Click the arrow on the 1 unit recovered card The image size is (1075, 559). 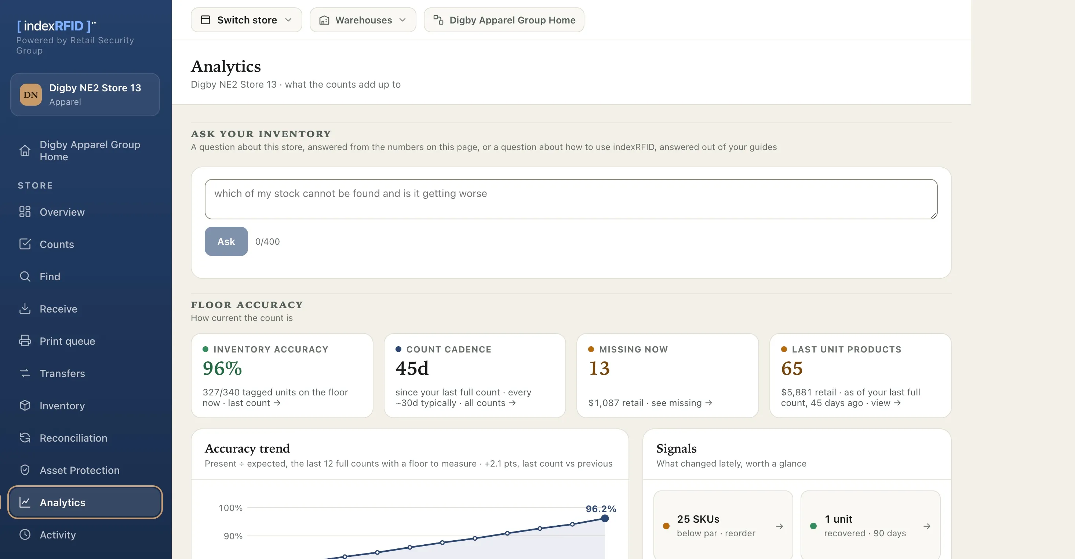coord(927,526)
